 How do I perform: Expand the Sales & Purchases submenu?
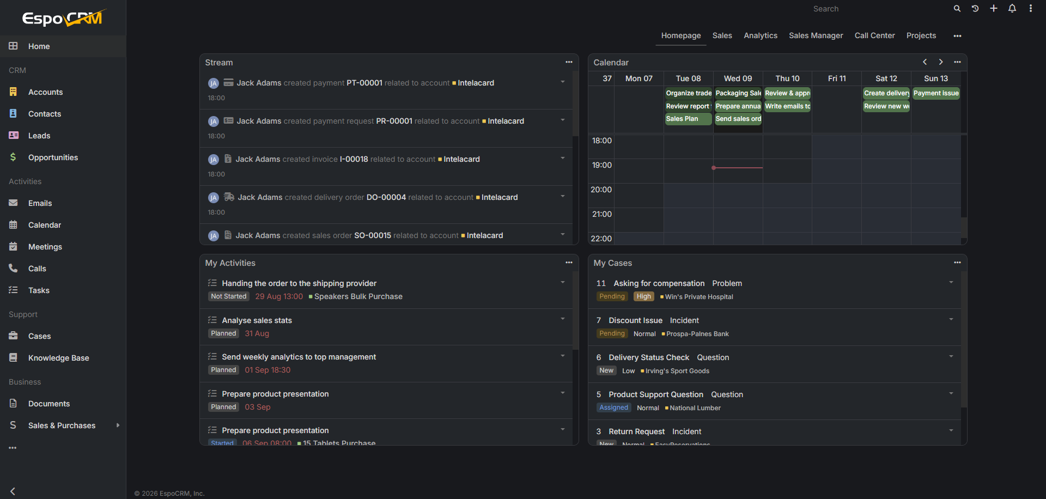(x=118, y=425)
